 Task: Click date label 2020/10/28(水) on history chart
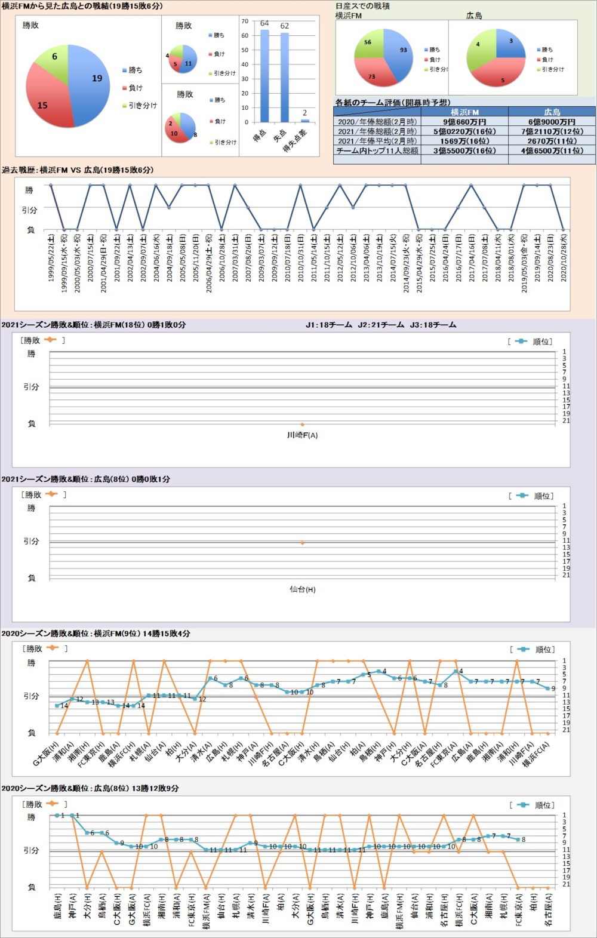pos(564,257)
